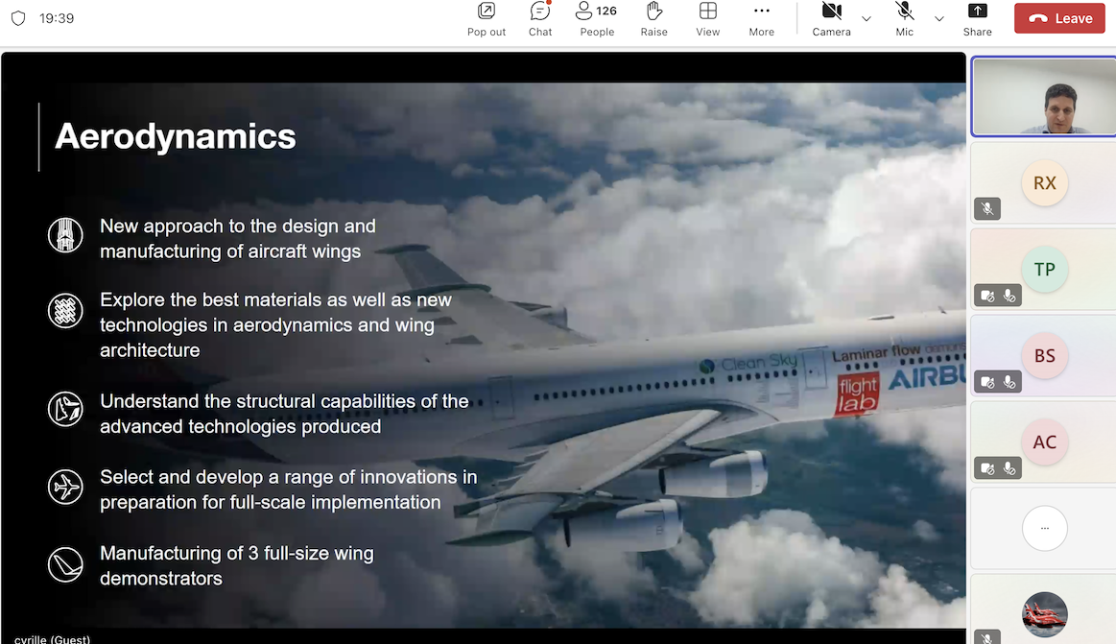Select the speaker's video thumbnail at top right
This screenshot has height=644, width=1116.
pos(1043,96)
